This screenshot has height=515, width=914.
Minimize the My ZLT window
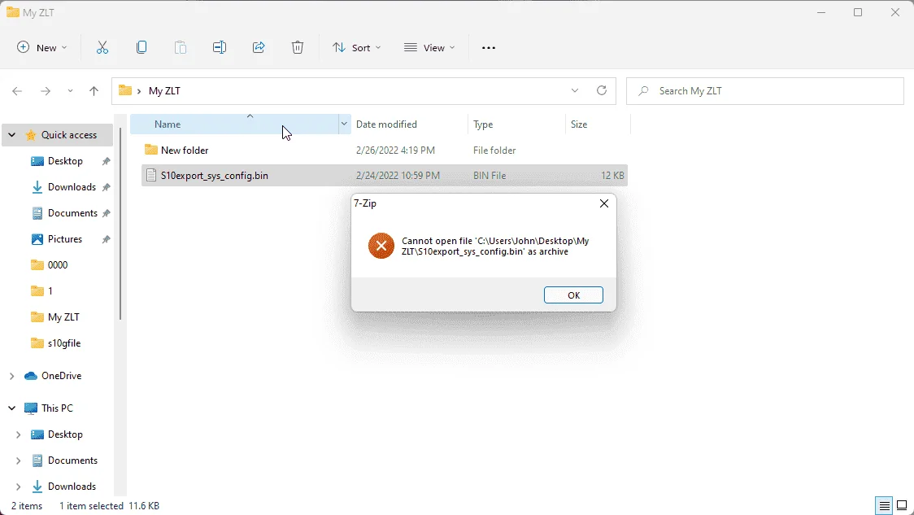click(821, 12)
